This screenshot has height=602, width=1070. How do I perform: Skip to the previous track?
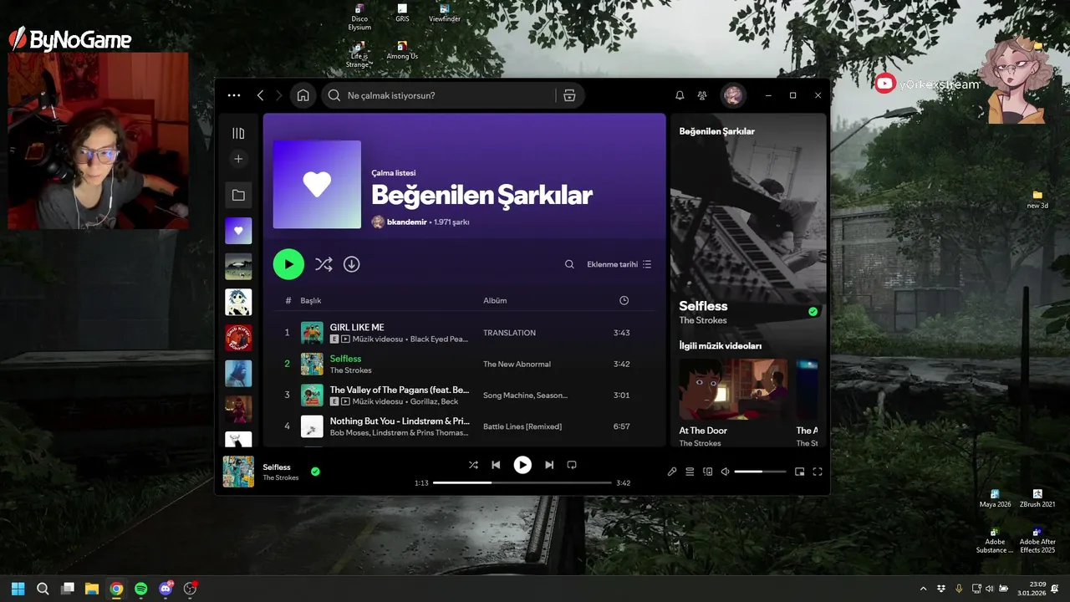click(x=496, y=465)
